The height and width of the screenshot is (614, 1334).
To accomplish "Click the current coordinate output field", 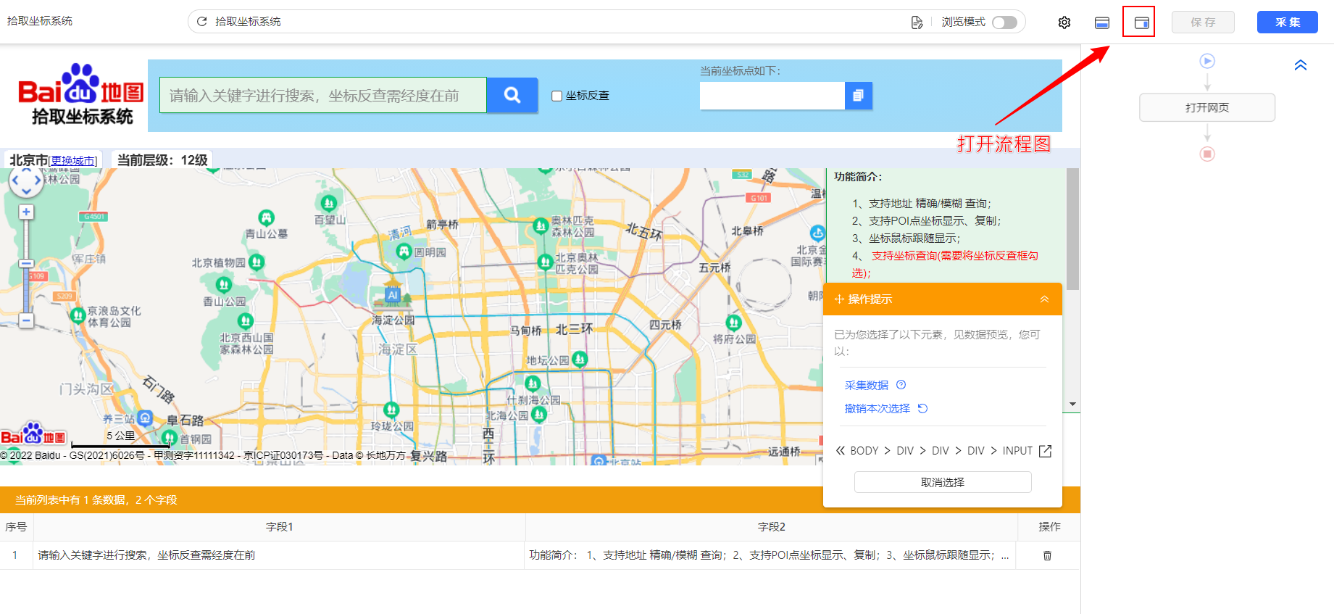I will [772, 96].
